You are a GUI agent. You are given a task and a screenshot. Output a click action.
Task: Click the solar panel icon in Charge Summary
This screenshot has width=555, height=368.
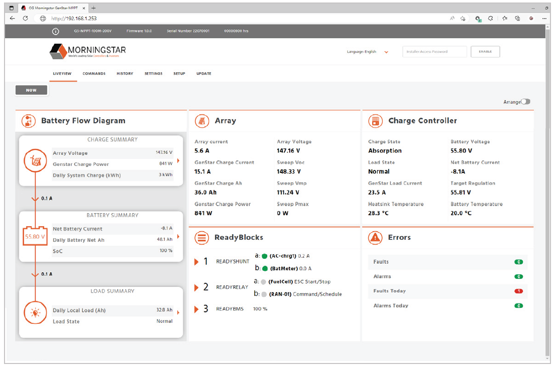pyautogui.click(x=34, y=160)
